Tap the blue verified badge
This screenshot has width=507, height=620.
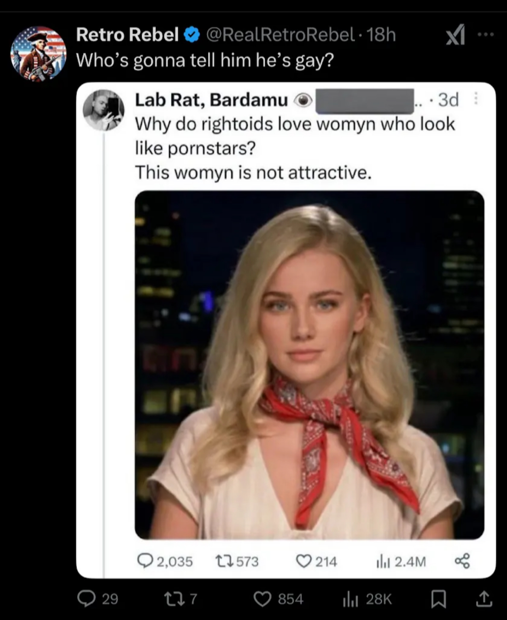[x=192, y=35]
